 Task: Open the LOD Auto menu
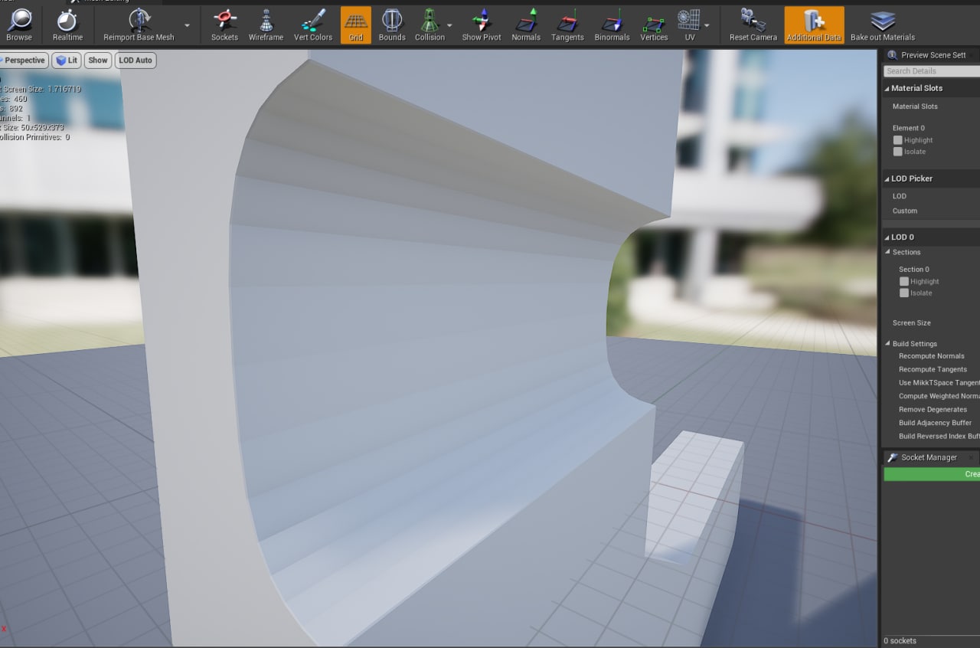click(136, 61)
